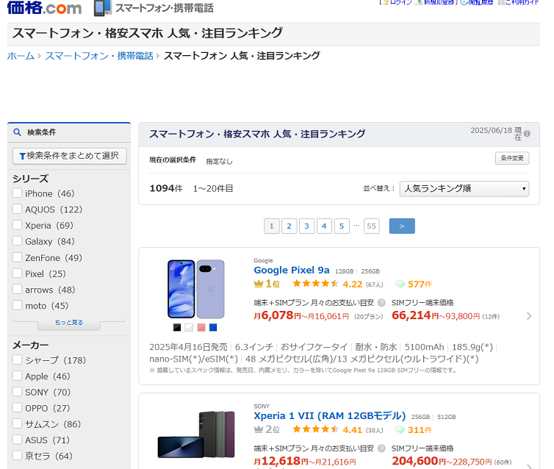Click the help icon beside Pixel 9a SIMプラン label
The height and width of the screenshot is (469, 554).
point(381,303)
